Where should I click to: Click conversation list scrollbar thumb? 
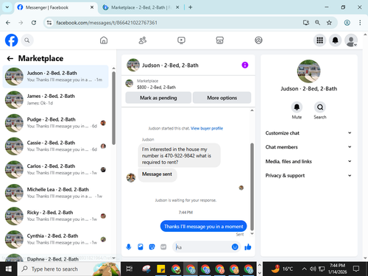tap(113, 108)
